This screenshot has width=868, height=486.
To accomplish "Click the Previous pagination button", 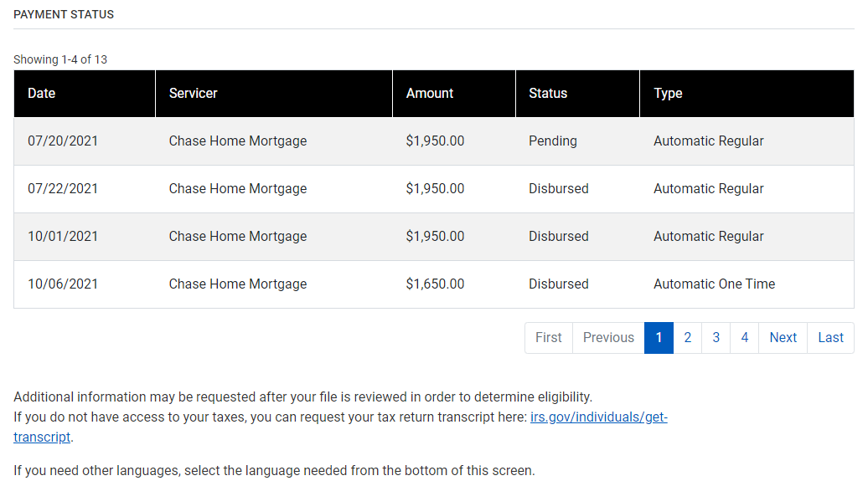I will [608, 337].
